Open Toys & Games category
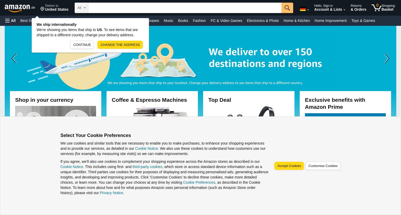401x215 pixels. pos(363,21)
